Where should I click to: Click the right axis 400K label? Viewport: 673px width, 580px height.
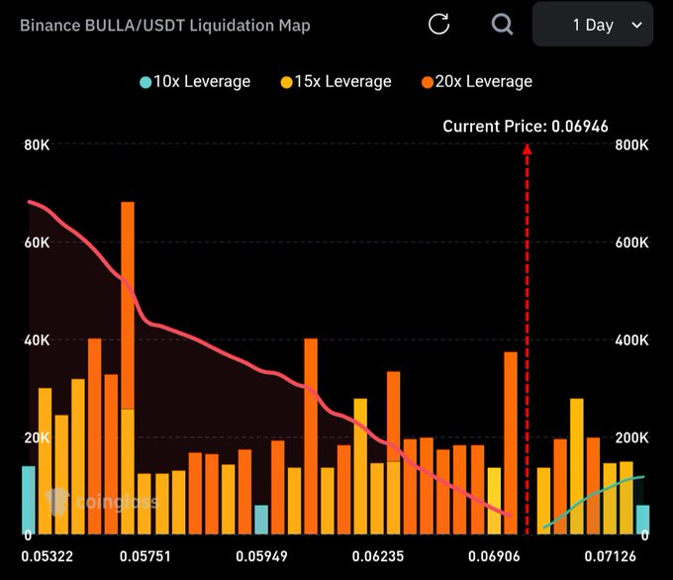631,340
